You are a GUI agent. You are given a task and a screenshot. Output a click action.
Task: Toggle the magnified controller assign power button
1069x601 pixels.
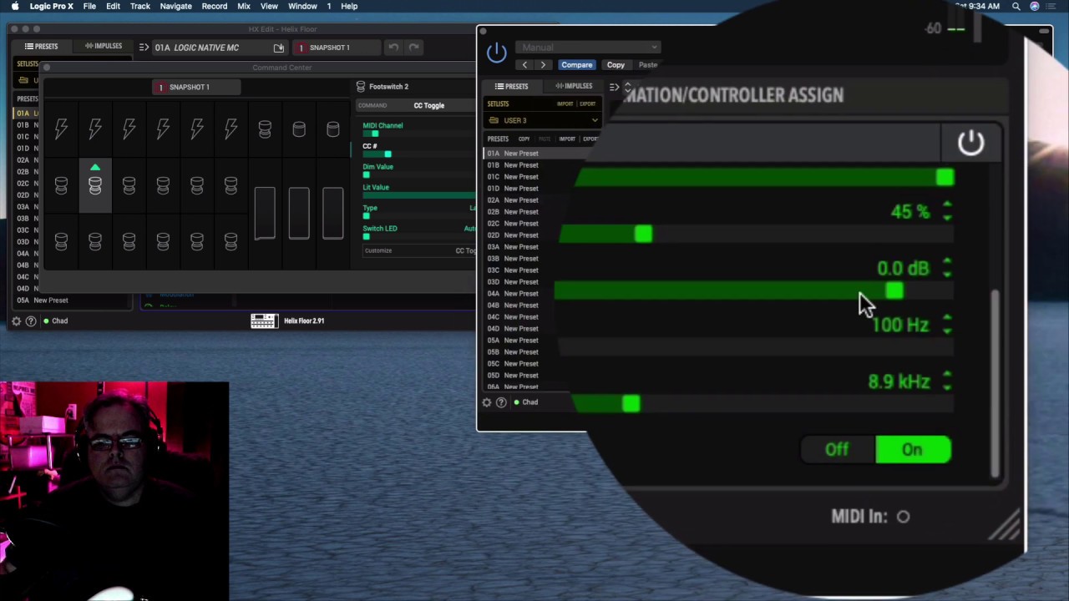(970, 144)
